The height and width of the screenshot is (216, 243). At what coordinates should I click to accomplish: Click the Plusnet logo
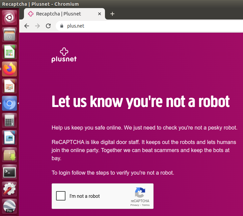tap(64, 55)
